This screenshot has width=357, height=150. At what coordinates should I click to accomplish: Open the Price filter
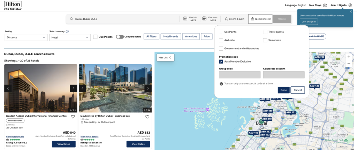pos(207,36)
